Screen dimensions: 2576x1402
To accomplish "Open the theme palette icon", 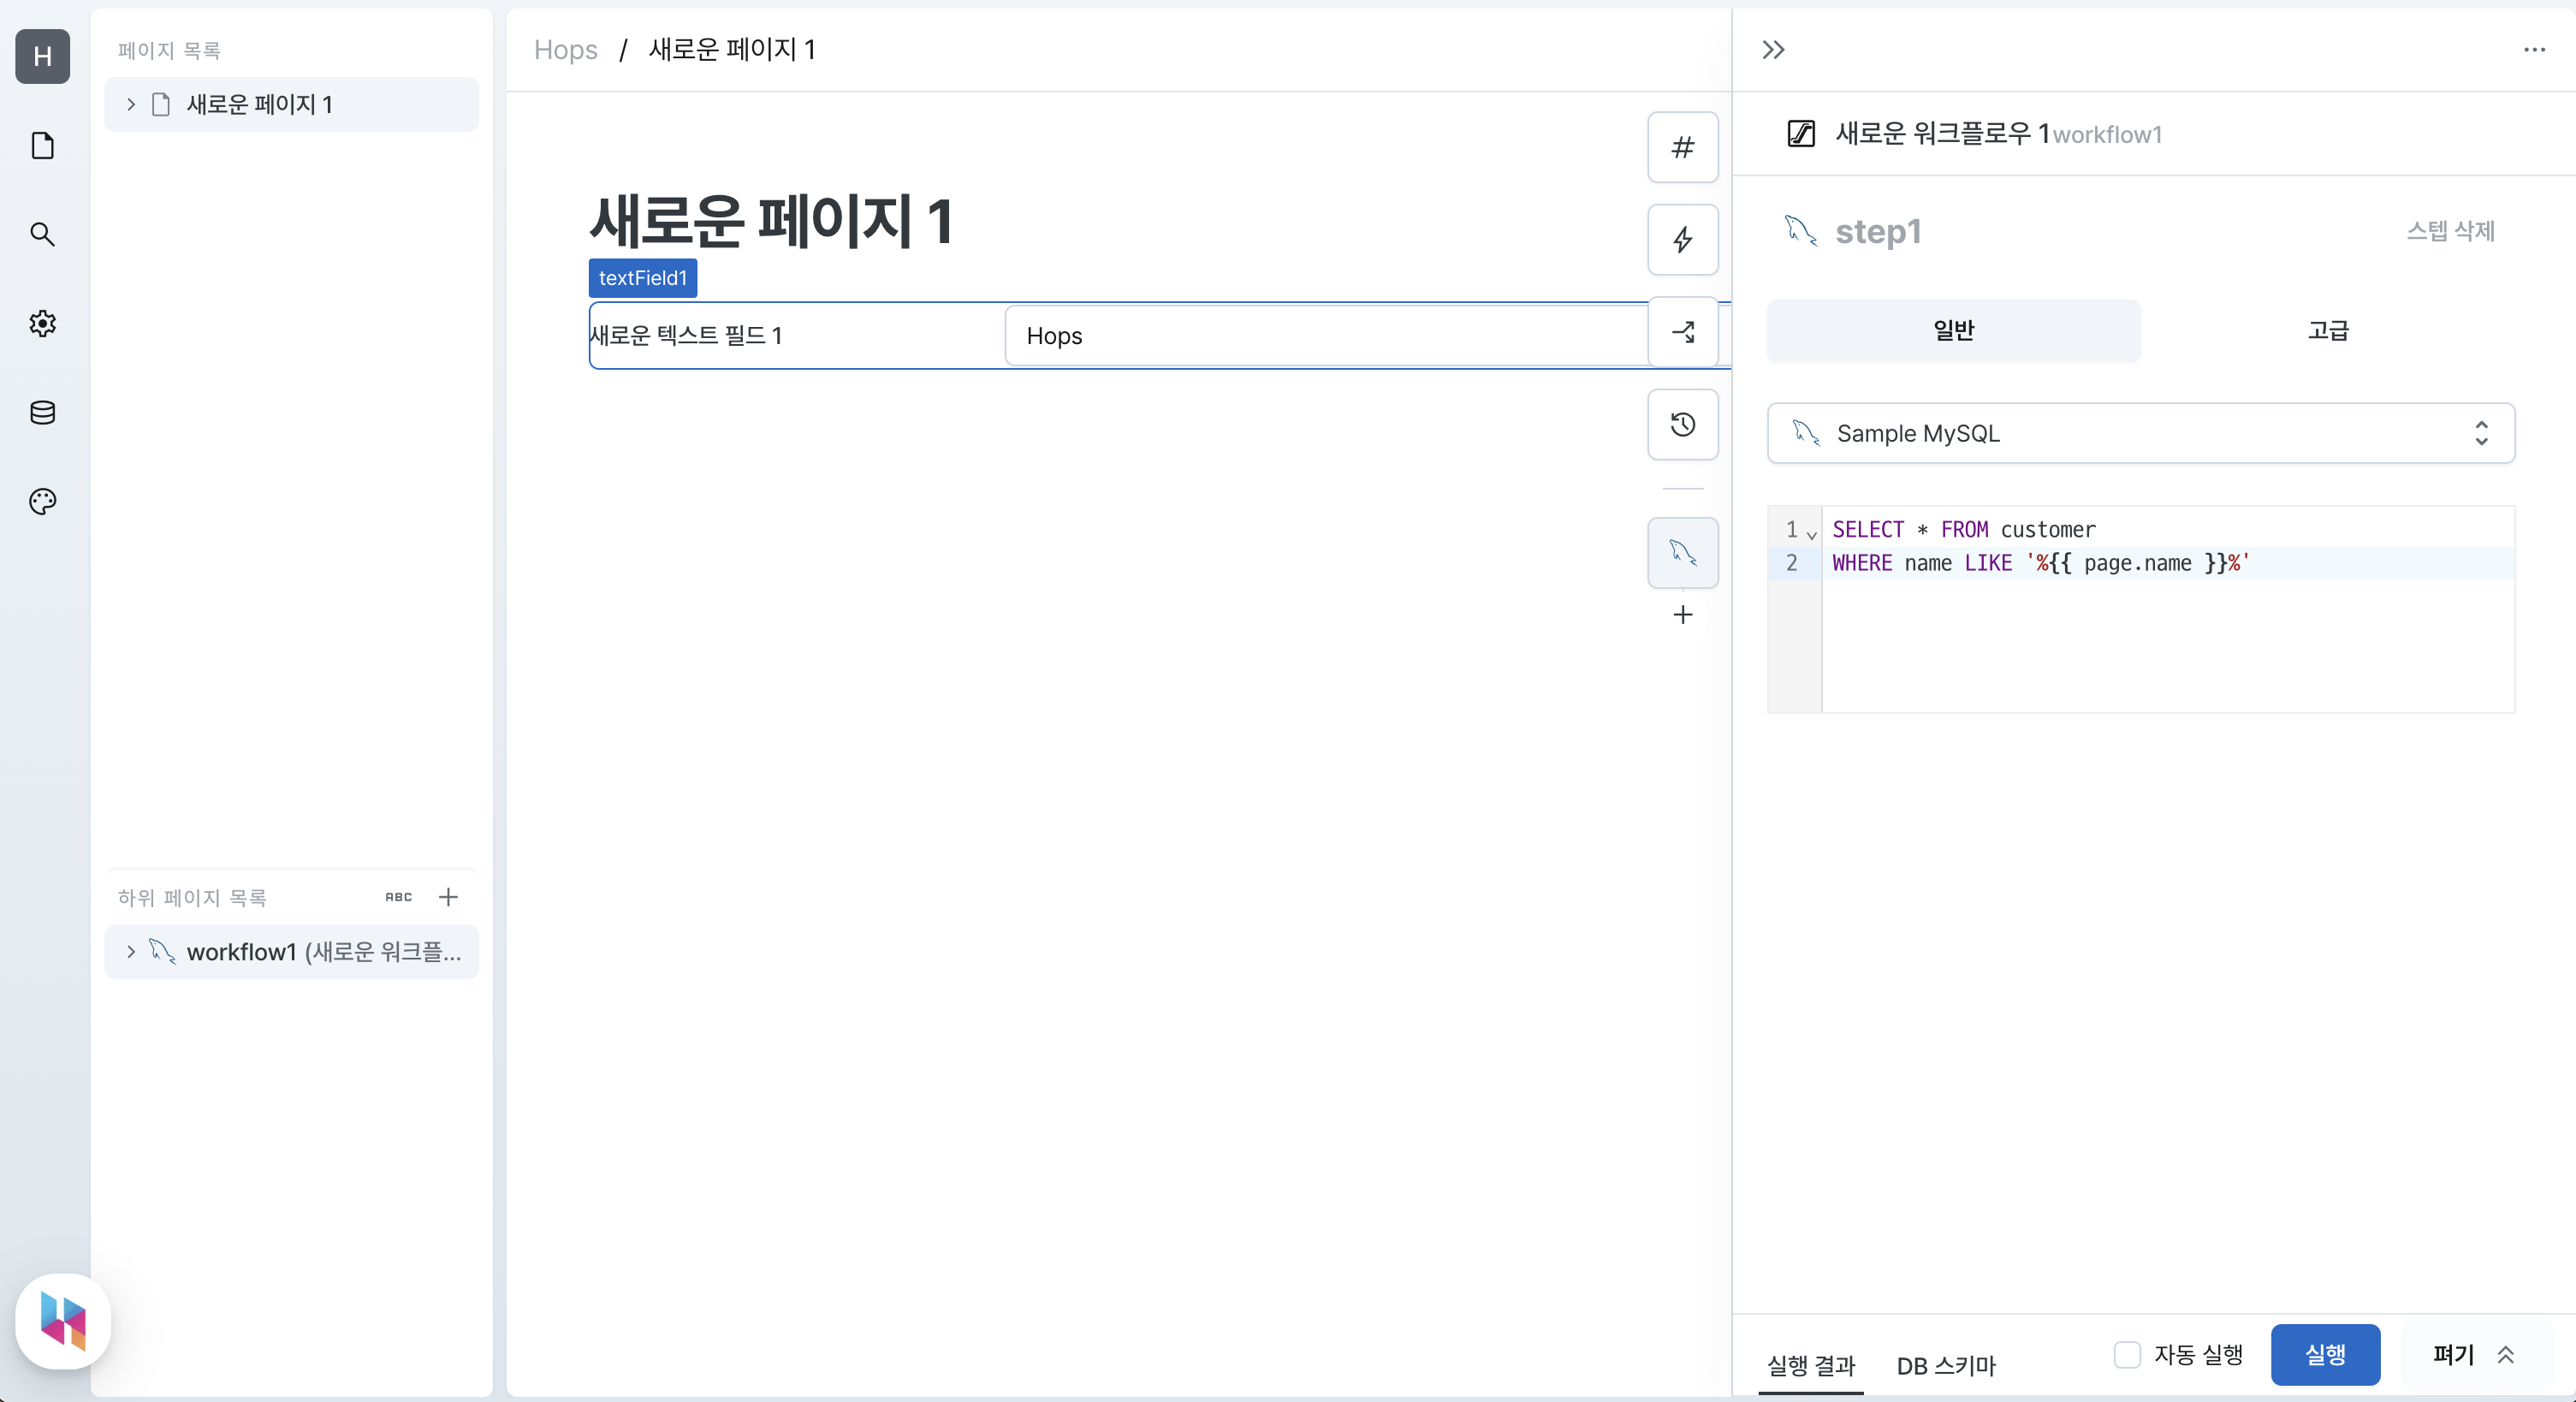I will coord(42,501).
